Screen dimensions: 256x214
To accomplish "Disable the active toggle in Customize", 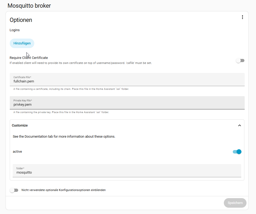I will pyautogui.click(x=237, y=152).
